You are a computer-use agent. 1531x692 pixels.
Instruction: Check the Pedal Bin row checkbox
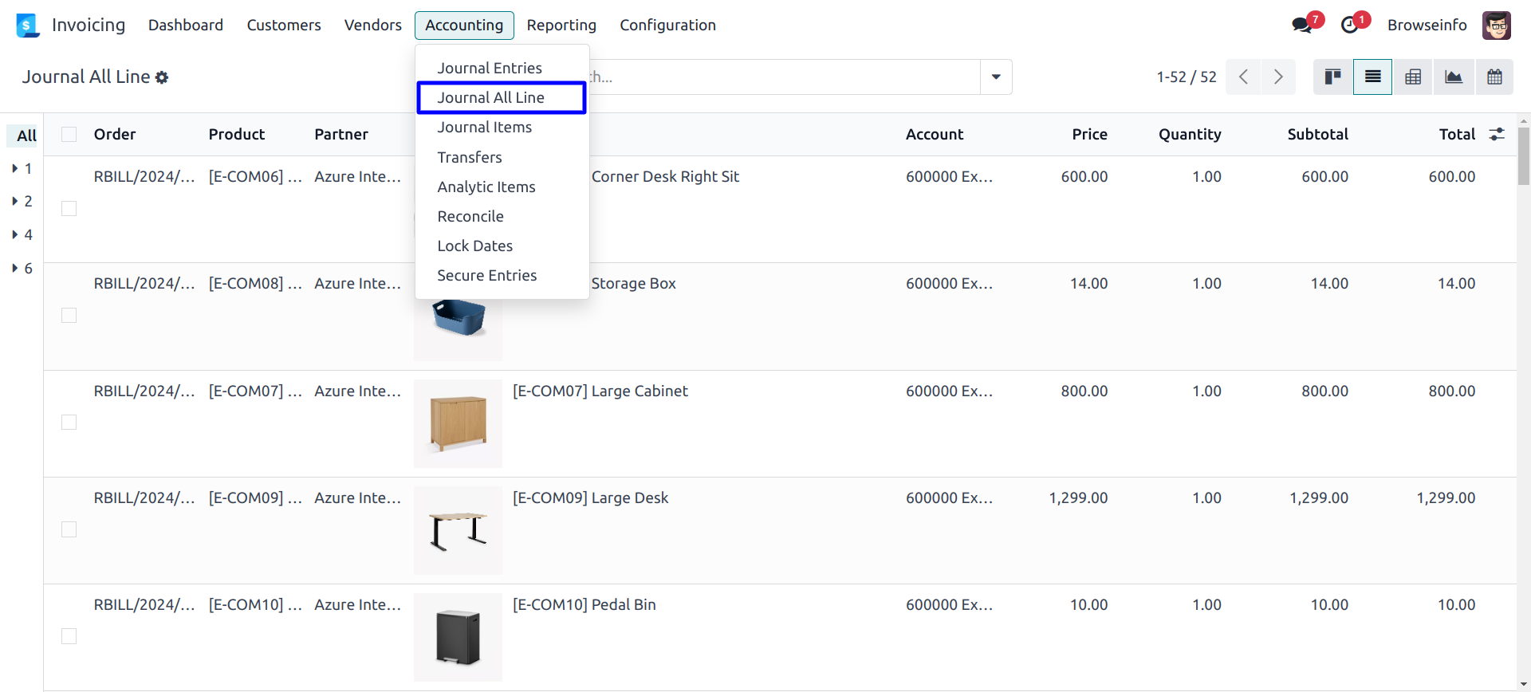click(x=69, y=636)
